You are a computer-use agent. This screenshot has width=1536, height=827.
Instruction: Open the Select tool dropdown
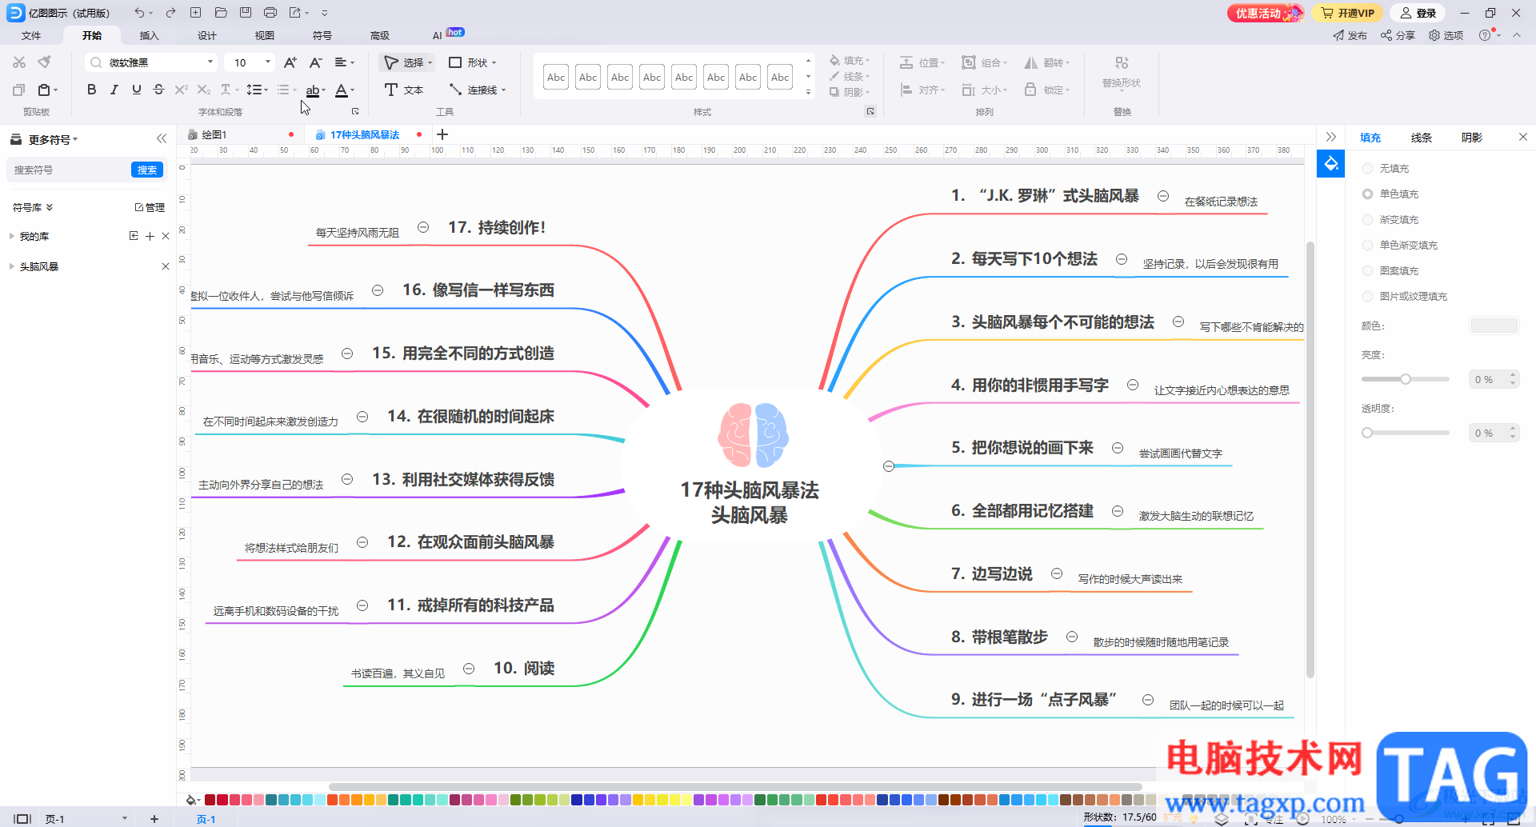(430, 62)
